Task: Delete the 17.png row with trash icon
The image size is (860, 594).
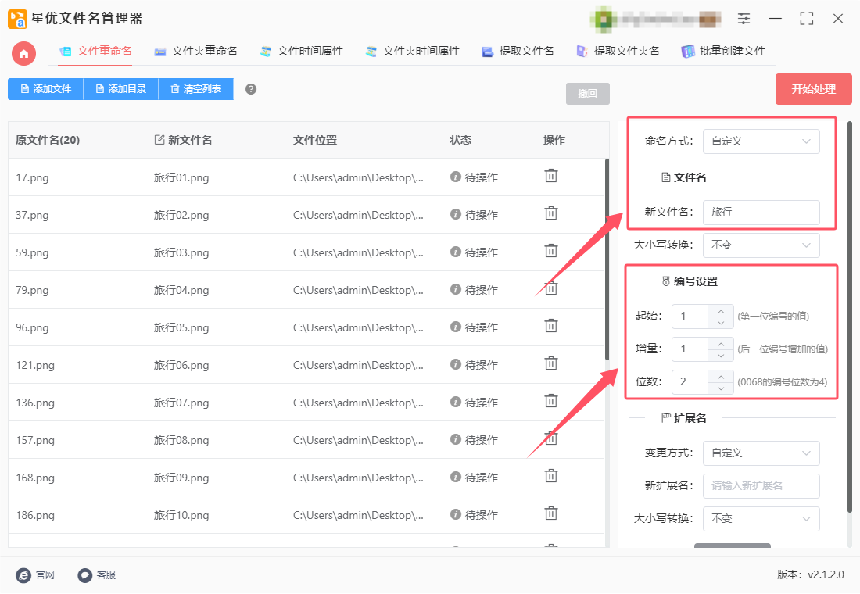Action: tap(551, 176)
